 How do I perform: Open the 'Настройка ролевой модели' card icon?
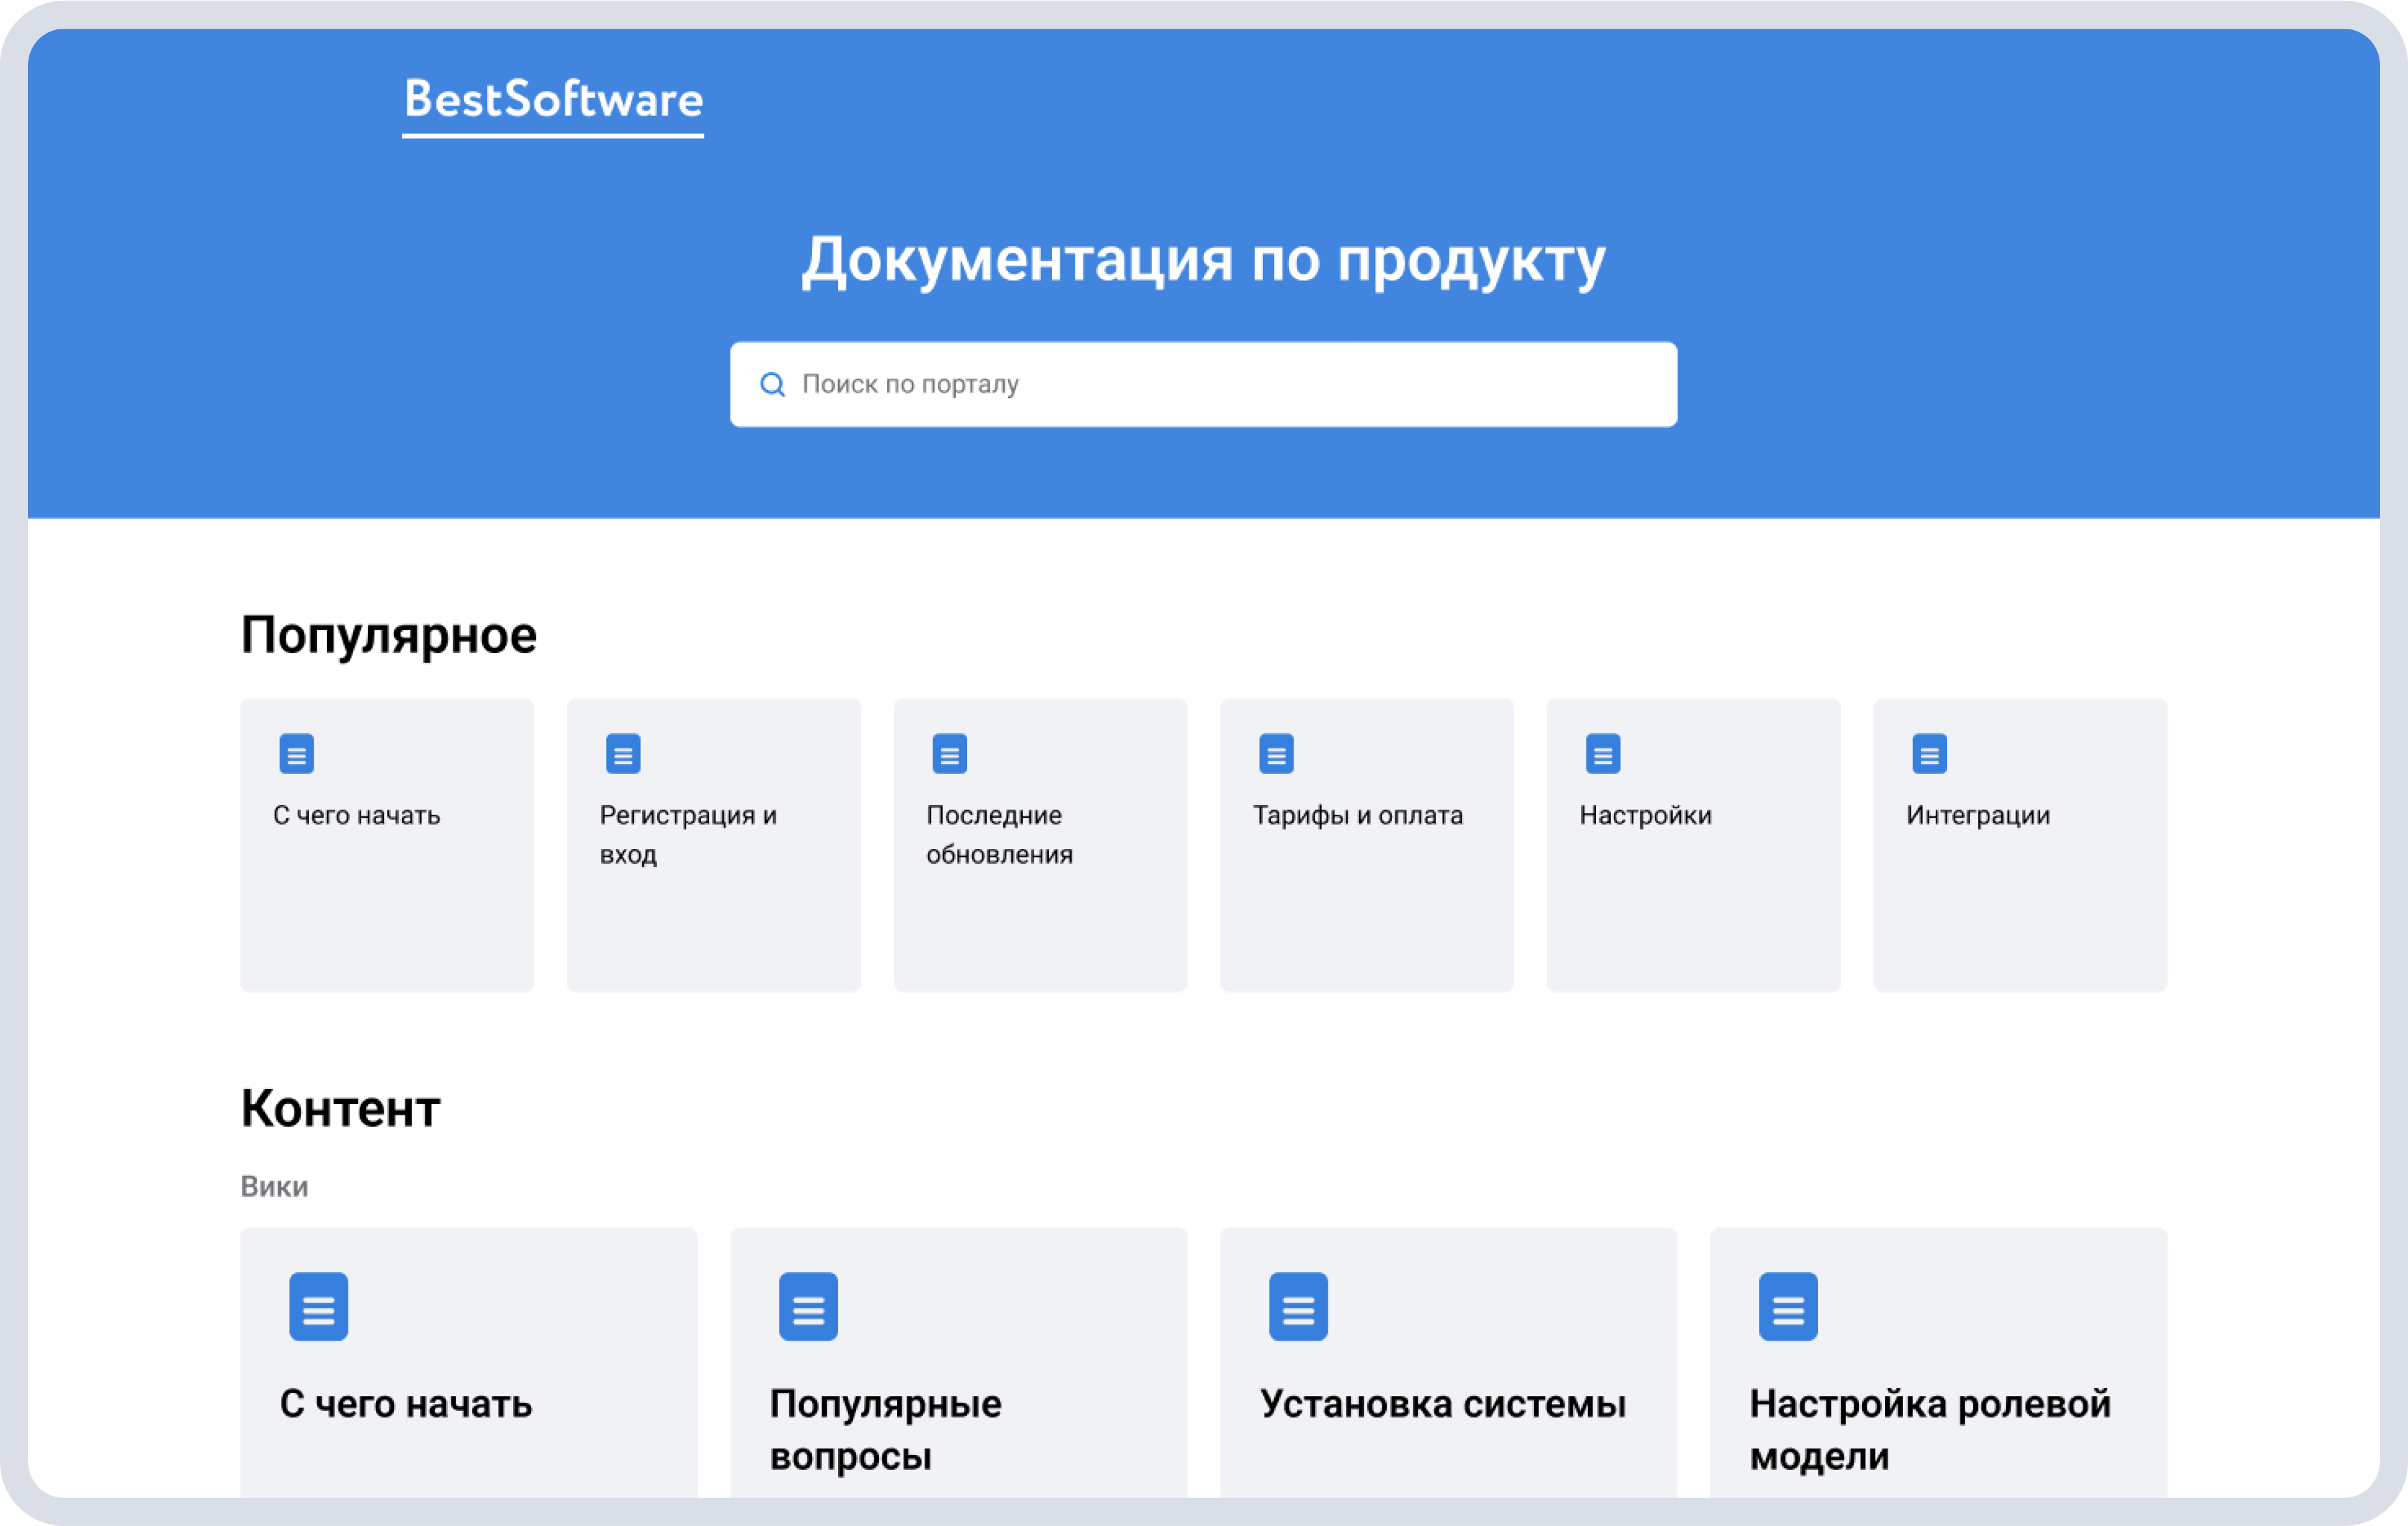[x=1787, y=1306]
